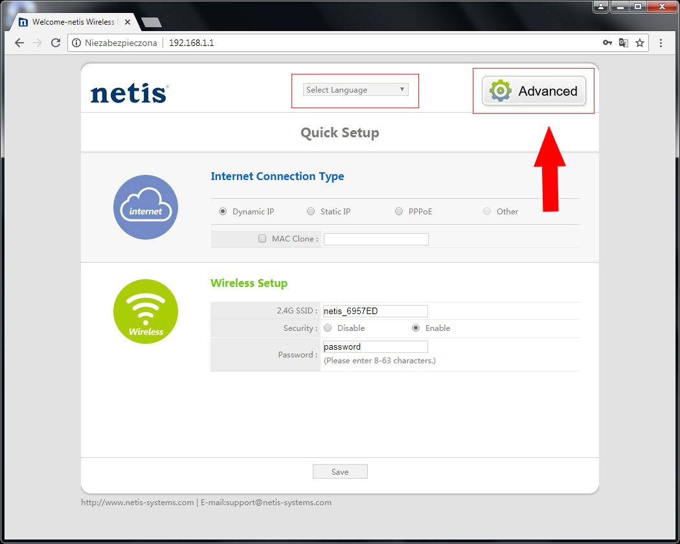Image resolution: width=680 pixels, height=544 pixels.
Task: Click the 'Please enter 8-63 characters' hint
Action: 380,361
